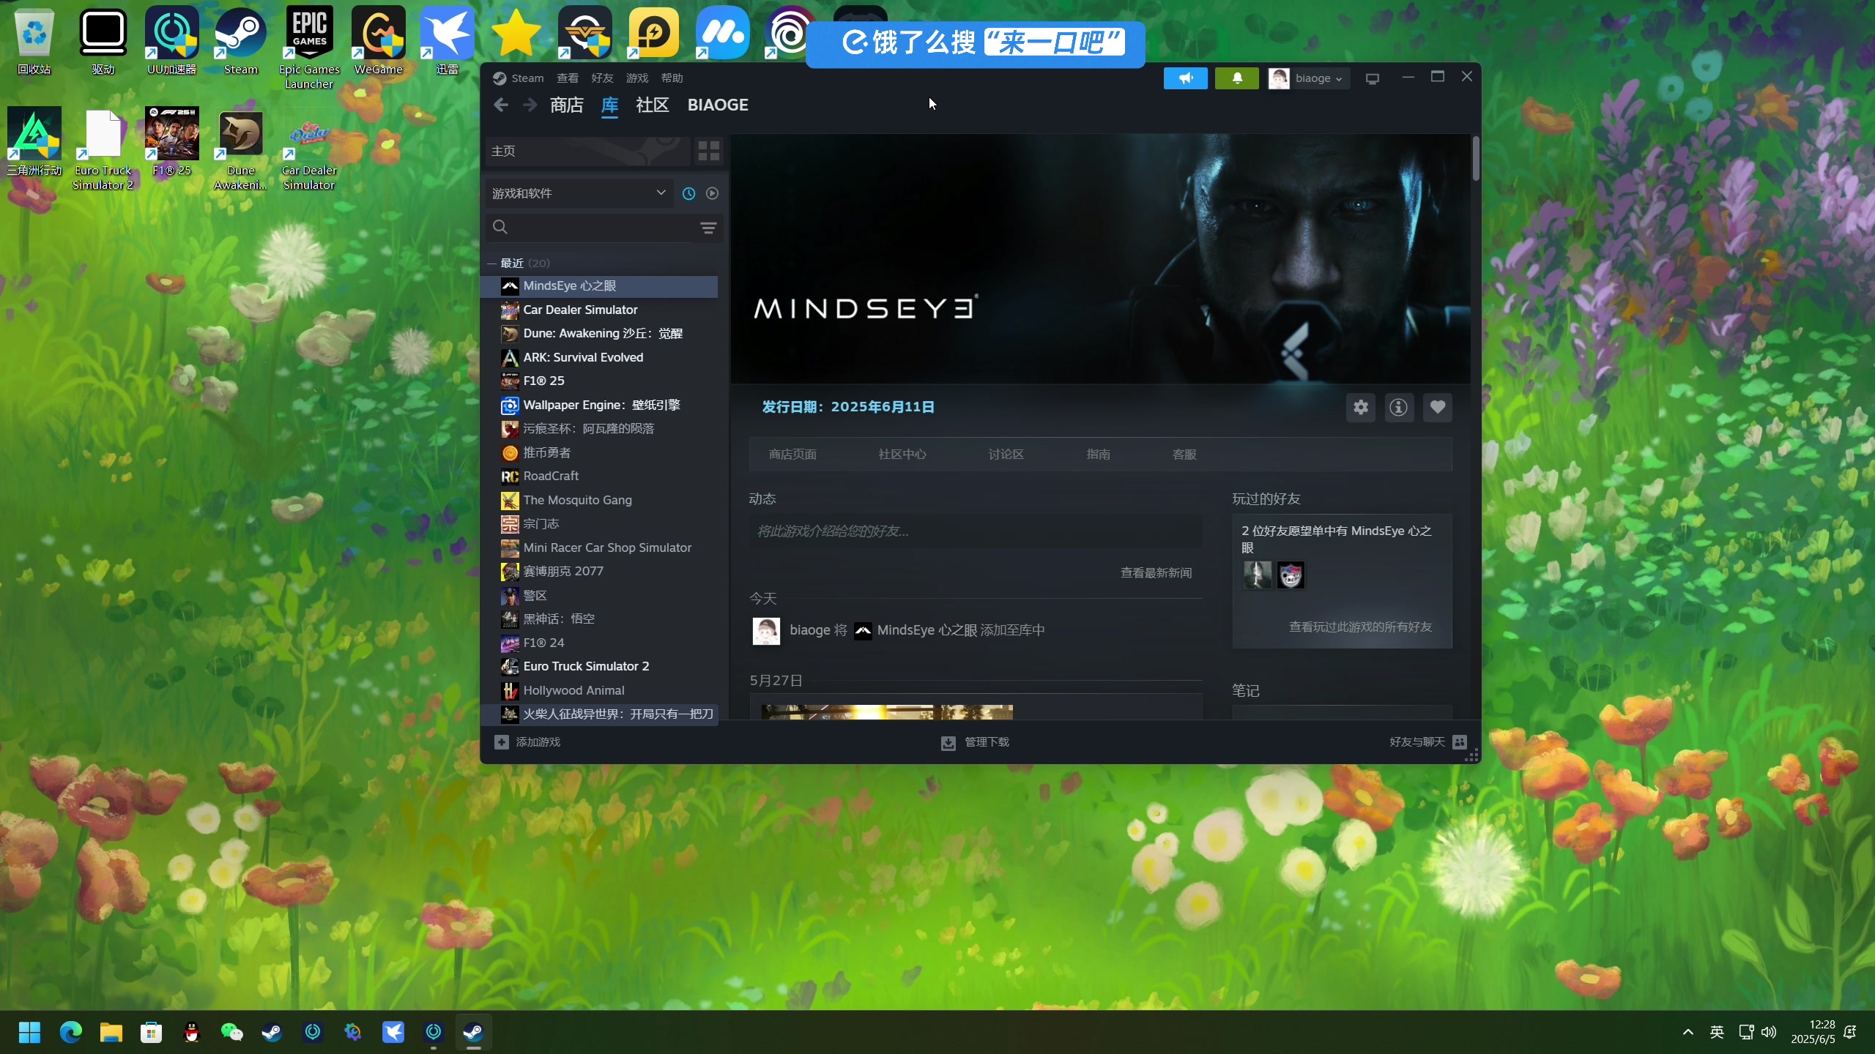Open 好友与聊天 friends chat
Screen dimensions: 1875x1054
1427,742
